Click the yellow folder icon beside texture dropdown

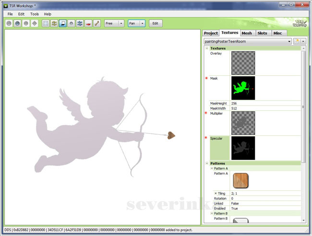coord(297,42)
